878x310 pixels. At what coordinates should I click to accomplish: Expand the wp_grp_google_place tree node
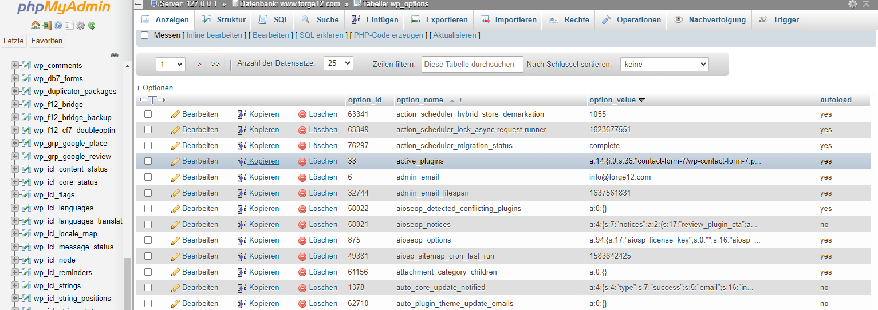(15, 143)
